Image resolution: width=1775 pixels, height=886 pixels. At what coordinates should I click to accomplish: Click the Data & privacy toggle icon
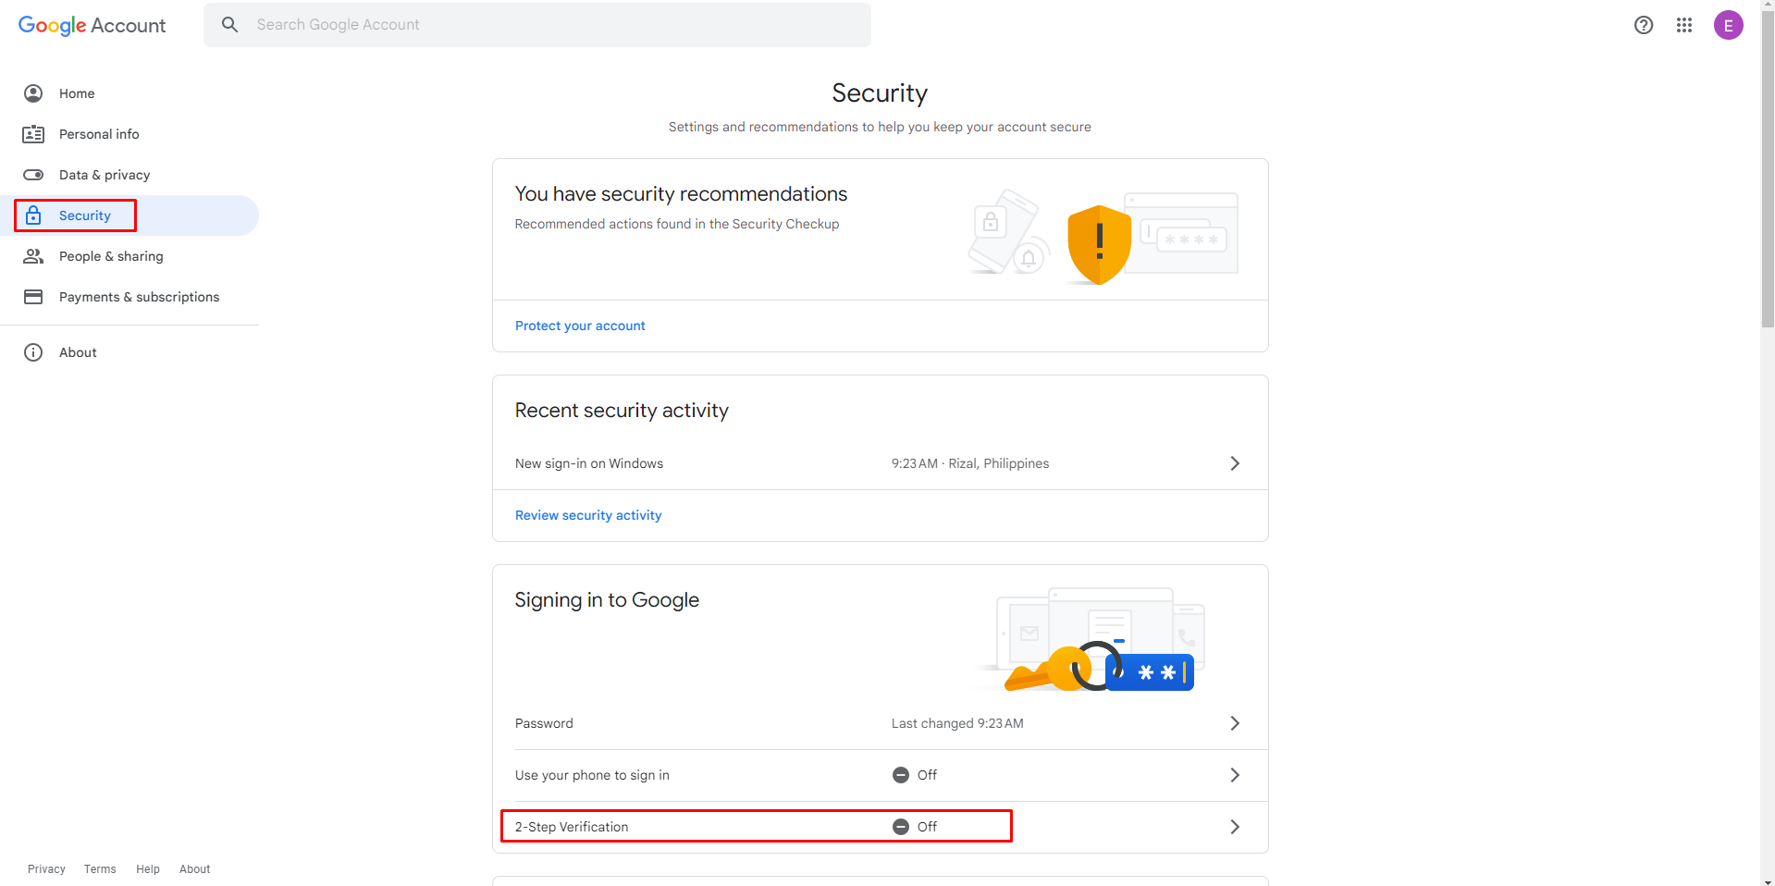pyautogui.click(x=33, y=175)
